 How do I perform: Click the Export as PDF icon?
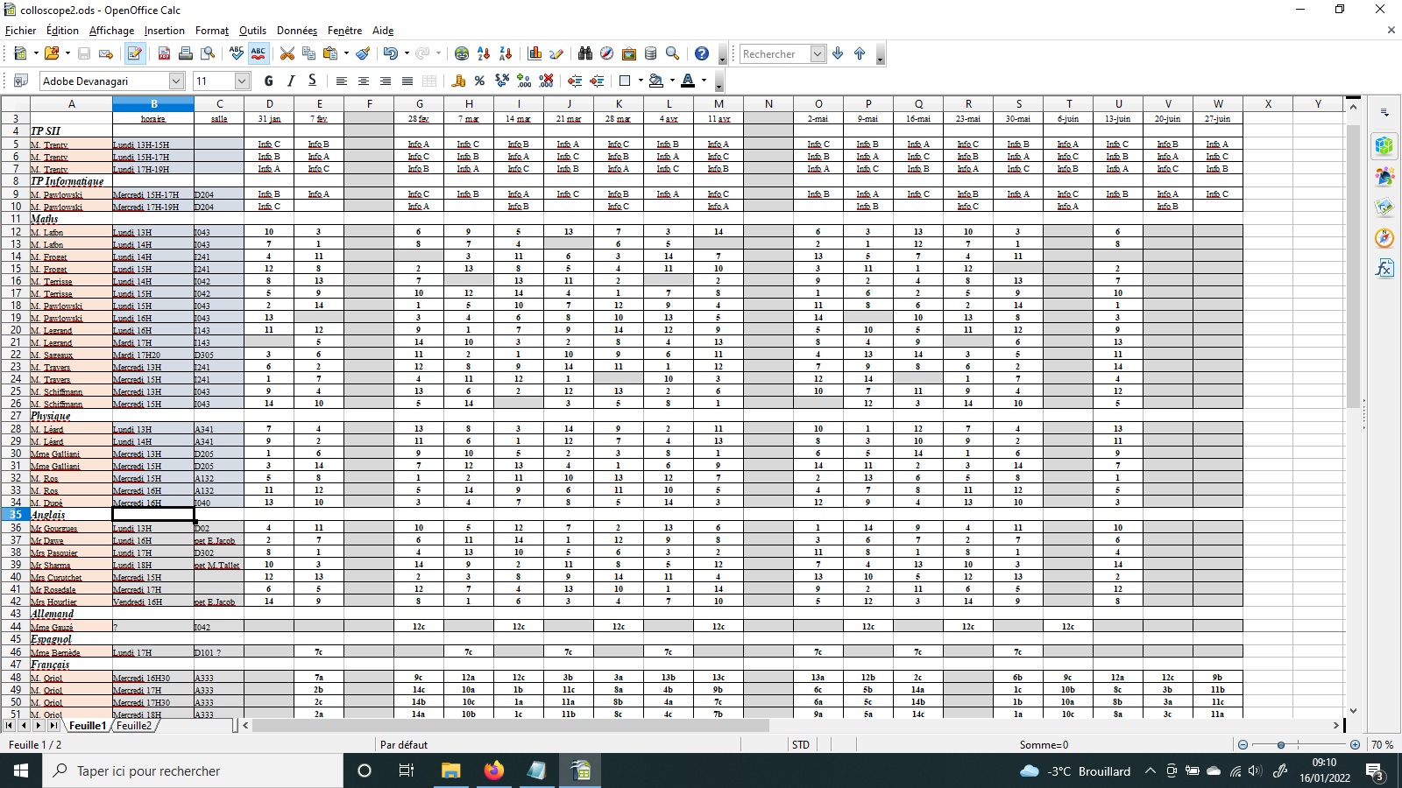pyautogui.click(x=164, y=53)
